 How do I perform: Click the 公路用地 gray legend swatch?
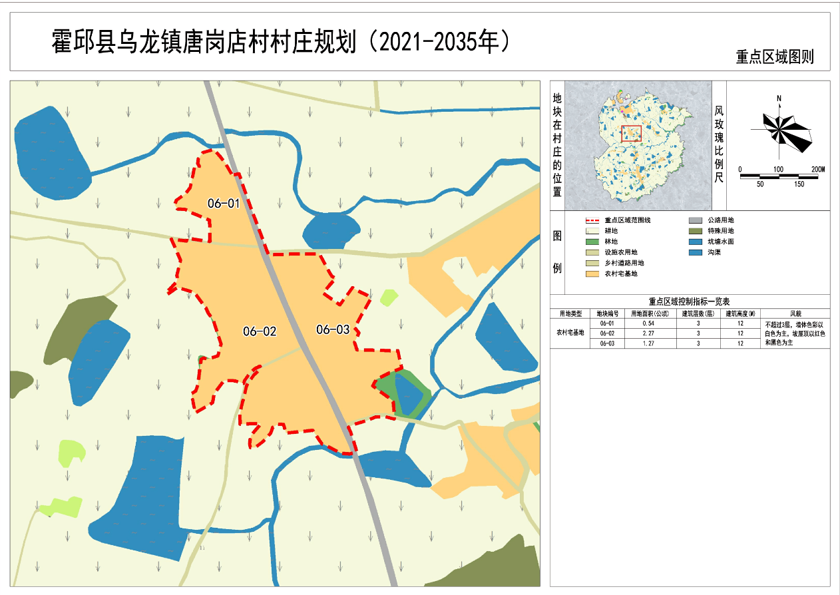pos(696,220)
